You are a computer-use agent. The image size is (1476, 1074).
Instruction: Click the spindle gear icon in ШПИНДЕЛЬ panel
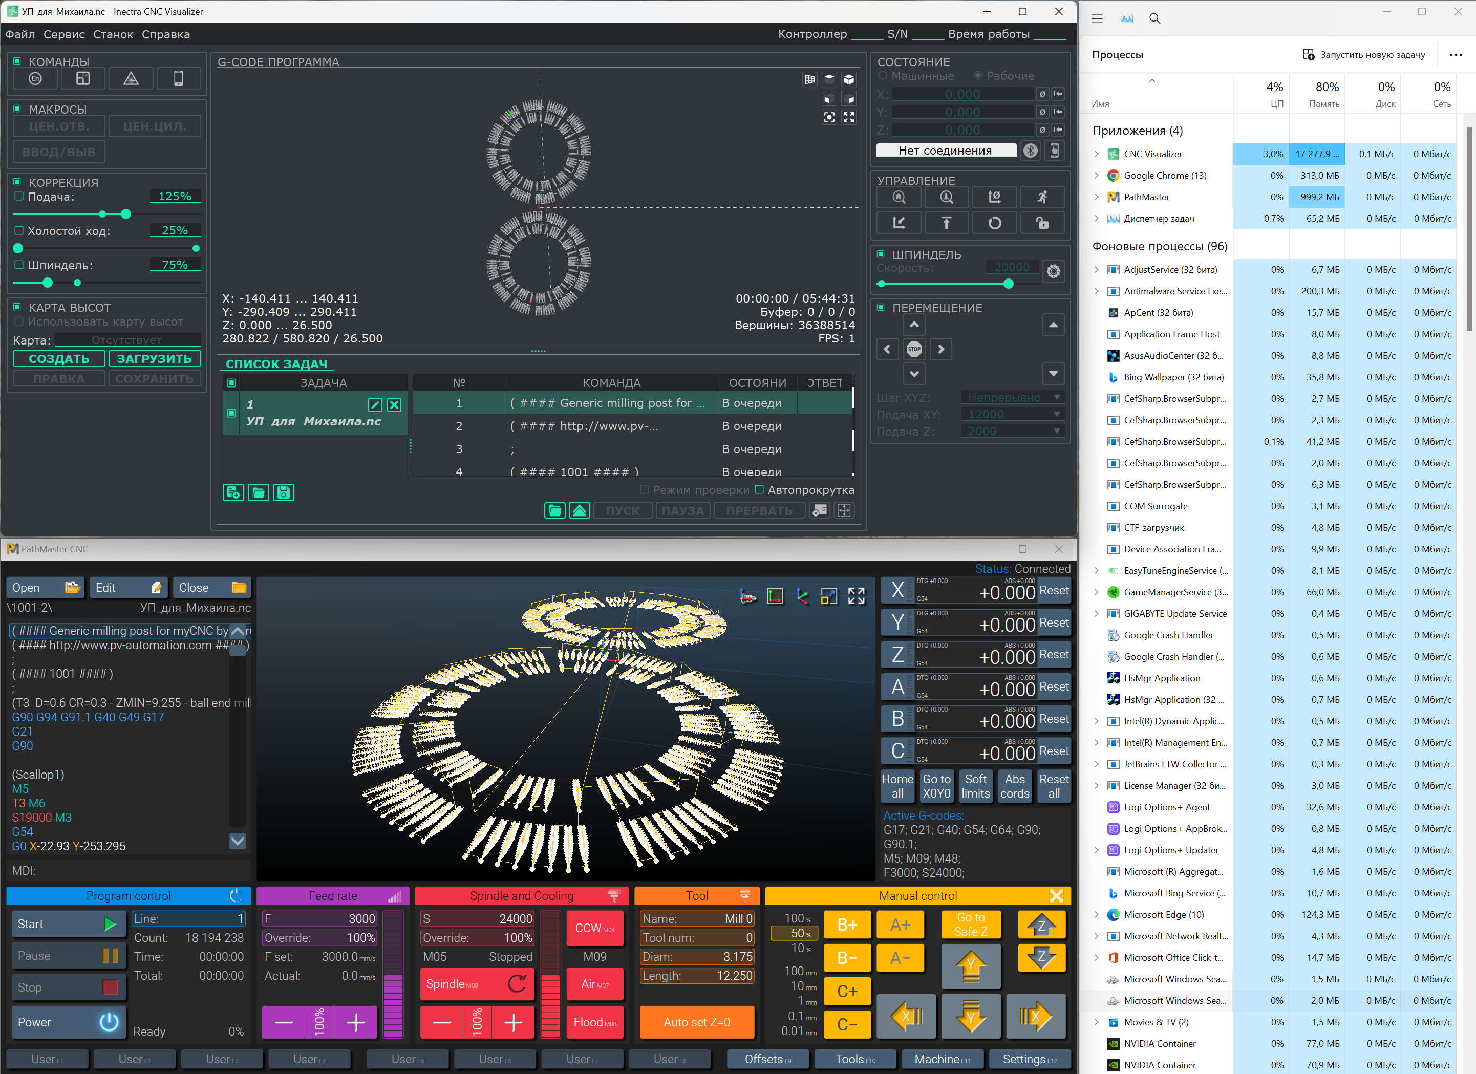1053,271
